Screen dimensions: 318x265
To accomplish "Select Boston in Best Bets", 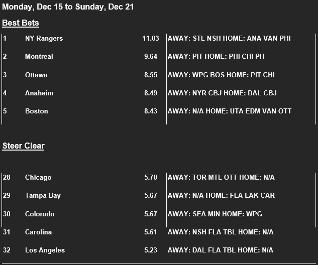I will (37, 111).
